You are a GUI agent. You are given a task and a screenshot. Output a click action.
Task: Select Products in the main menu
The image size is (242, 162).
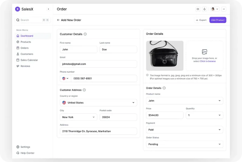(26, 42)
